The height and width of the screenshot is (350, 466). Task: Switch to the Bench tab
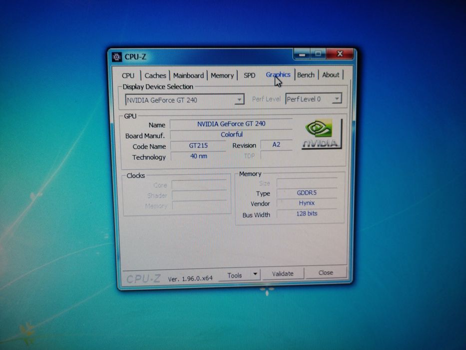coord(306,74)
